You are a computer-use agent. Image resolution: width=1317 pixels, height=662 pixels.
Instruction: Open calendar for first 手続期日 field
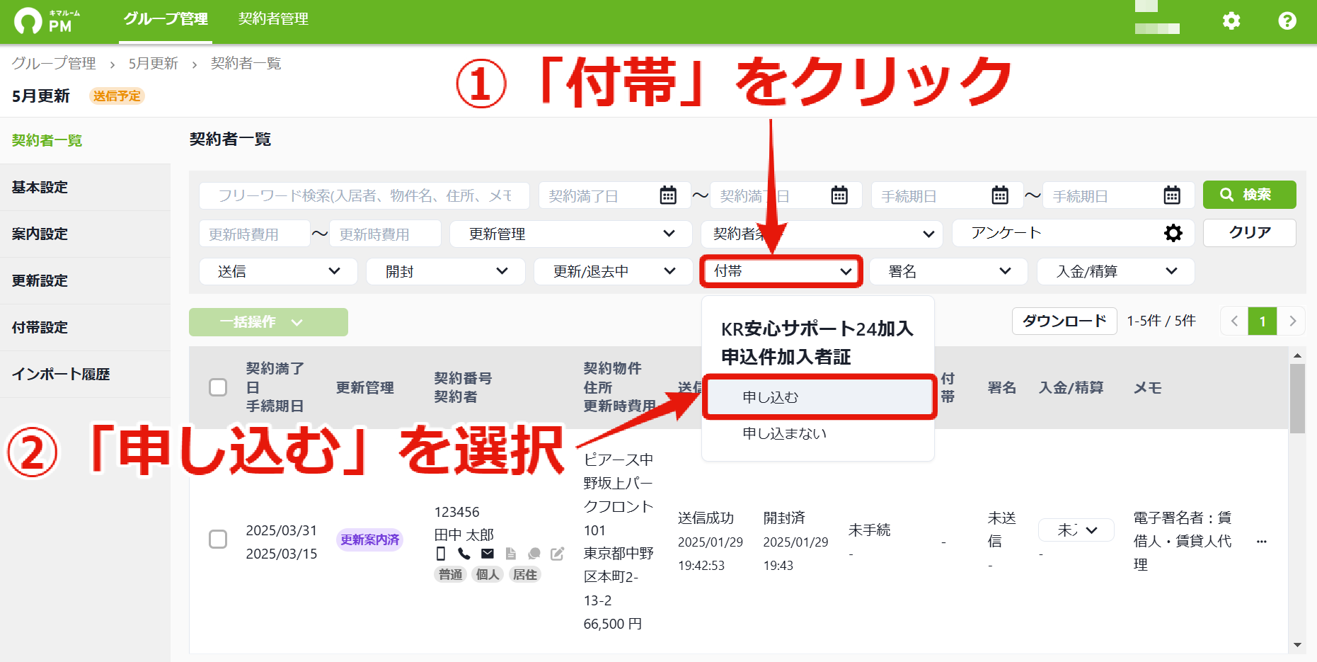click(1000, 195)
